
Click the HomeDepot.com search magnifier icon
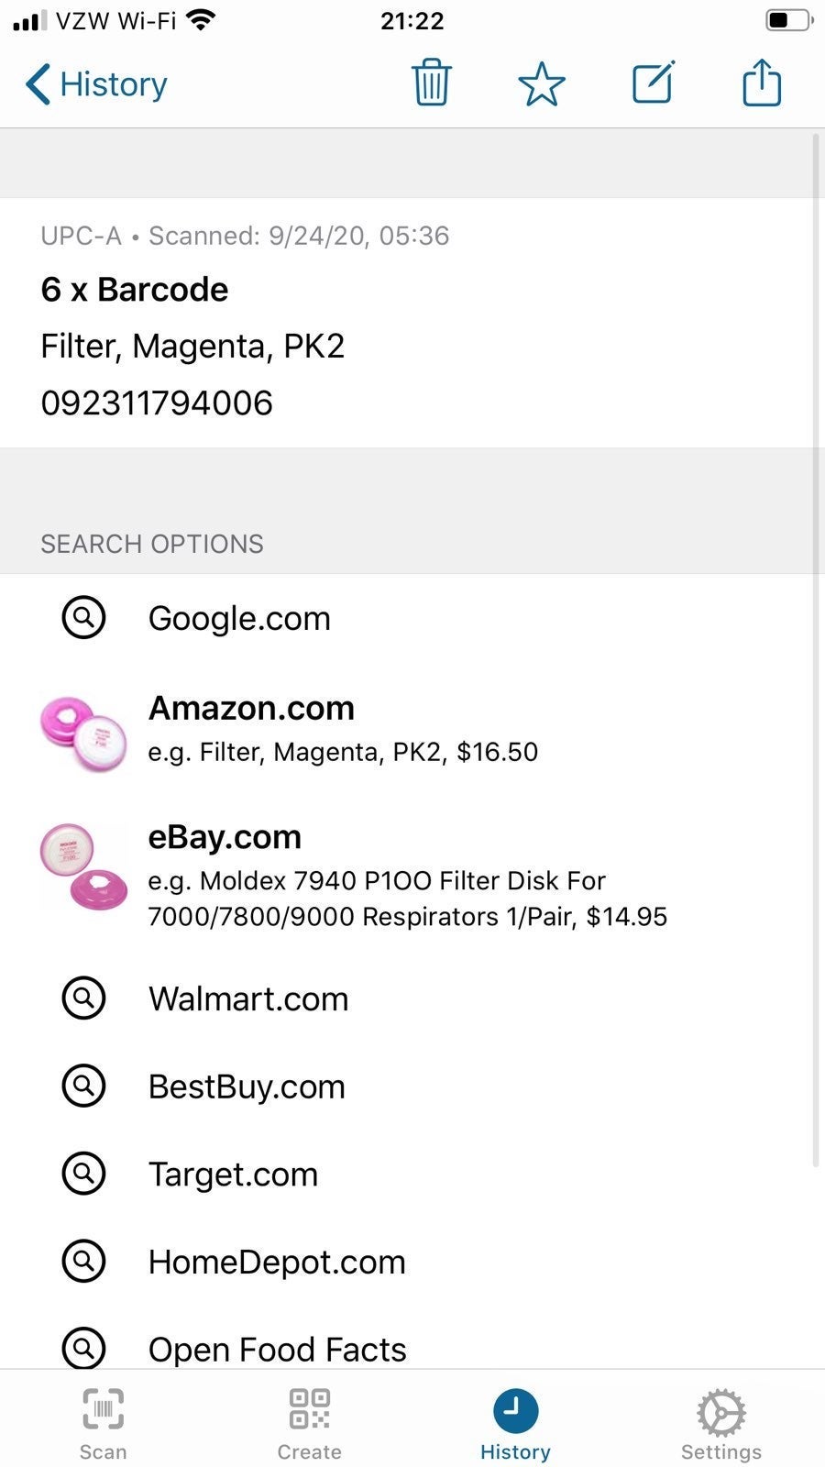(x=83, y=1262)
